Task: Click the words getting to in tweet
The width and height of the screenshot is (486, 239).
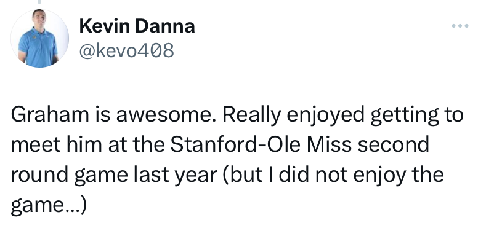Action: [x=417, y=115]
